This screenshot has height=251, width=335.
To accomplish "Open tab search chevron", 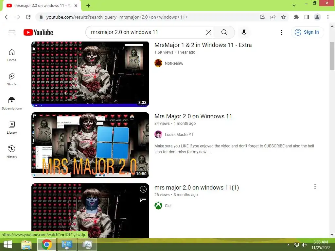I will point(294,6).
